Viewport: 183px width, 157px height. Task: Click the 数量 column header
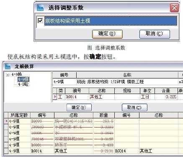pos(103,115)
